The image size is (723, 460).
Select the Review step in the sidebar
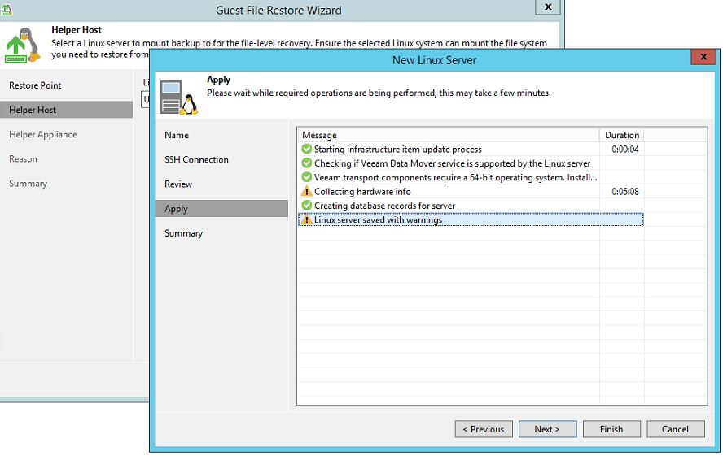click(x=178, y=184)
